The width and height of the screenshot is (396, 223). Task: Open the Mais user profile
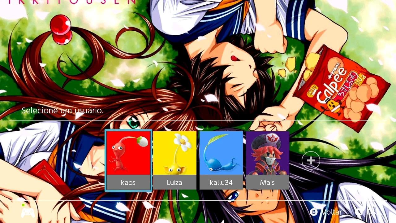[268, 160]
